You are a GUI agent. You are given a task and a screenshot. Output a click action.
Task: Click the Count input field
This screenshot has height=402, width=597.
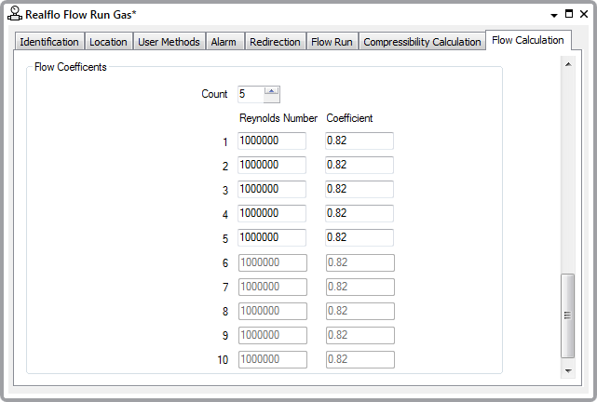(x=250, y=94)
